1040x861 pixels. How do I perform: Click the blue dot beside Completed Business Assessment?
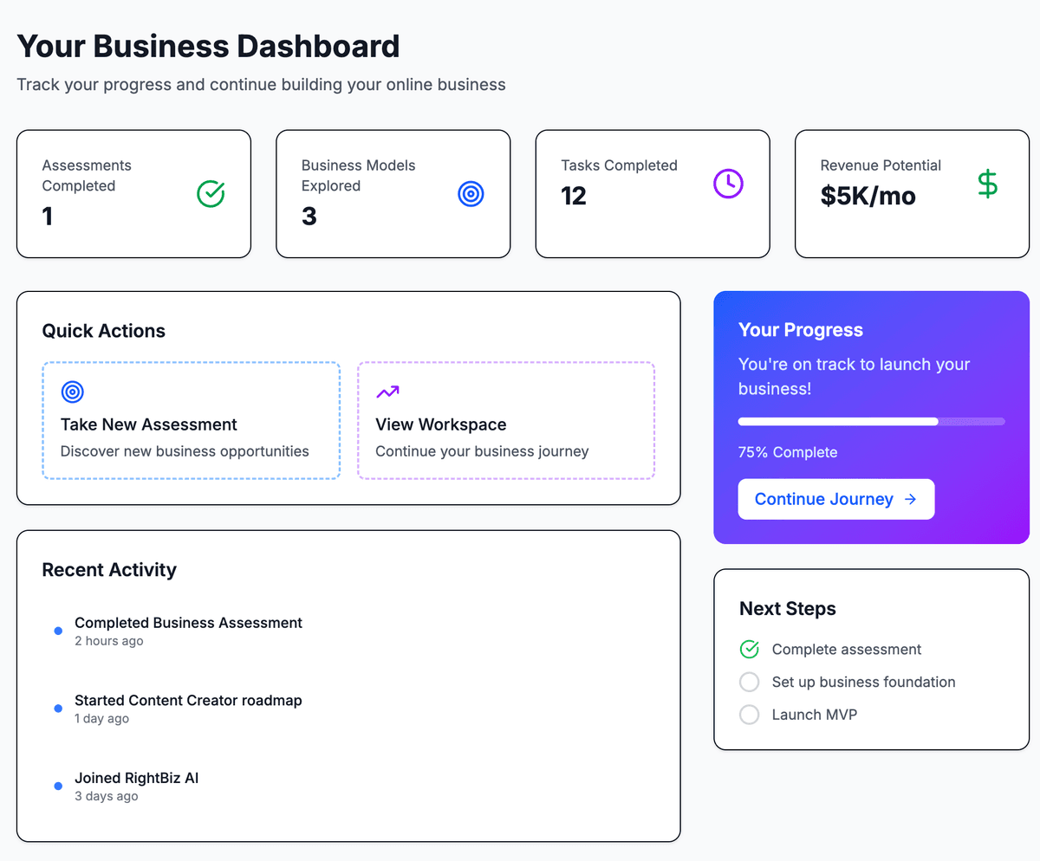coord(57,631)
